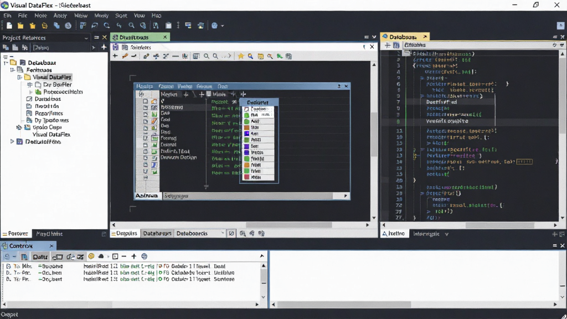
Task: Click the blue swatch beside Am
Action: [x=246, y=134]
